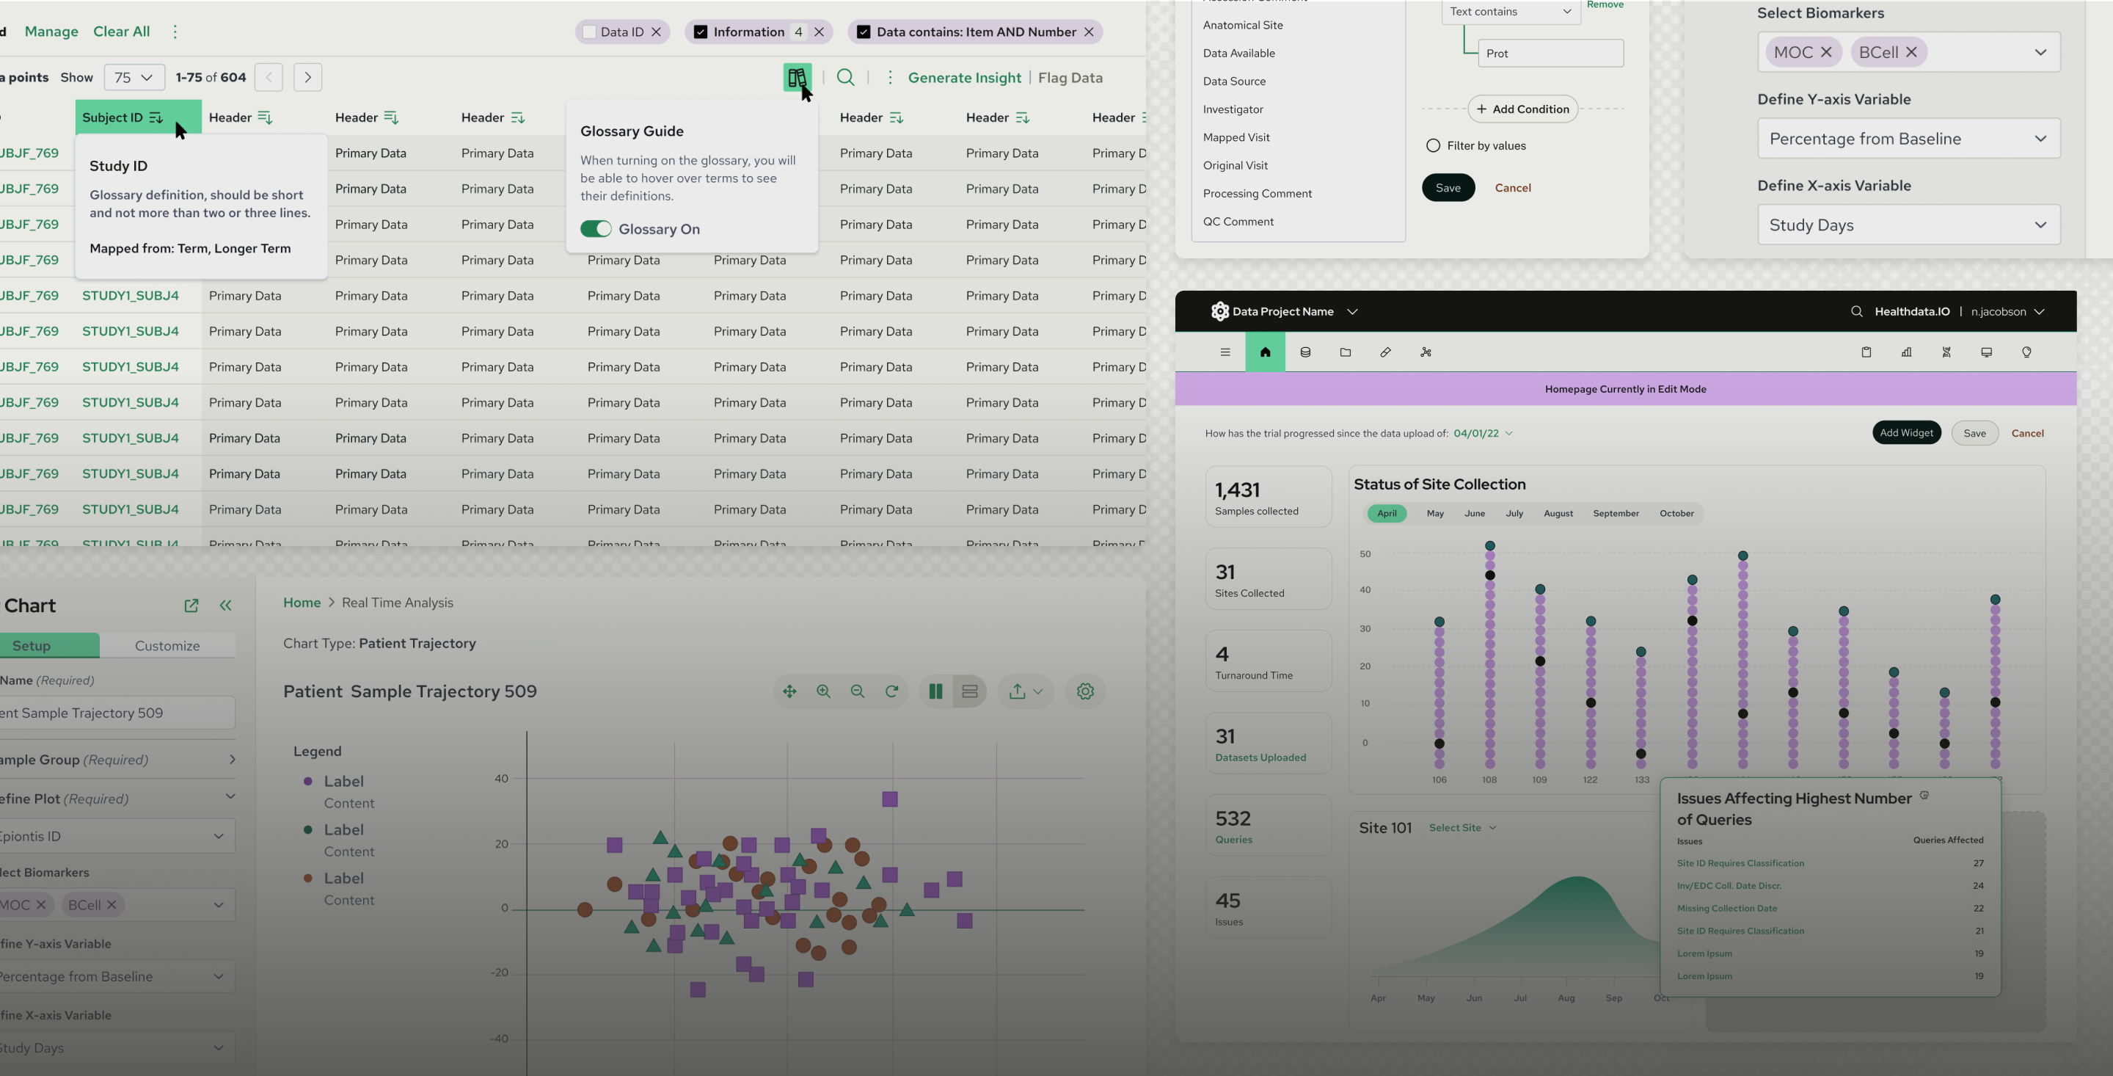
Task: Click the Add Widget button on the homepage
Action: click(1907, 432)
